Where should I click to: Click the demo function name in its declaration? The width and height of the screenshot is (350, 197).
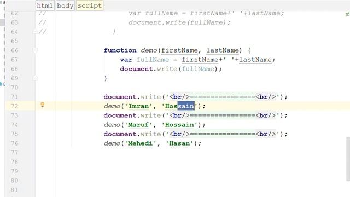coord(149,50)
